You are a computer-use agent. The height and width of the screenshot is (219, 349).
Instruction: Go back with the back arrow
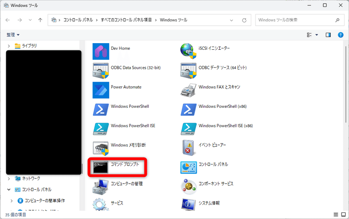(7, 20)
